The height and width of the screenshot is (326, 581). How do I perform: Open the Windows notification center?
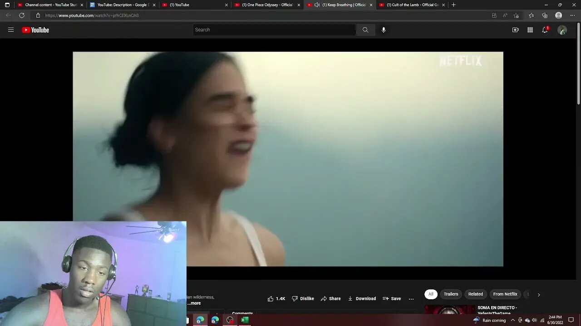click(x=571, y=320)
